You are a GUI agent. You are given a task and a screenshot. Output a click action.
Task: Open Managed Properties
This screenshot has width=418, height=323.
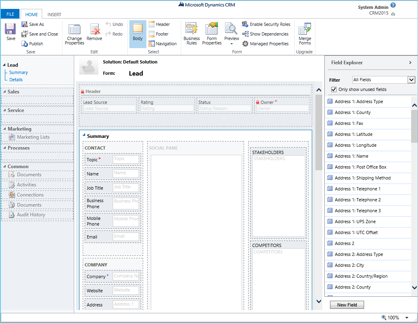[x=265, y=44]
